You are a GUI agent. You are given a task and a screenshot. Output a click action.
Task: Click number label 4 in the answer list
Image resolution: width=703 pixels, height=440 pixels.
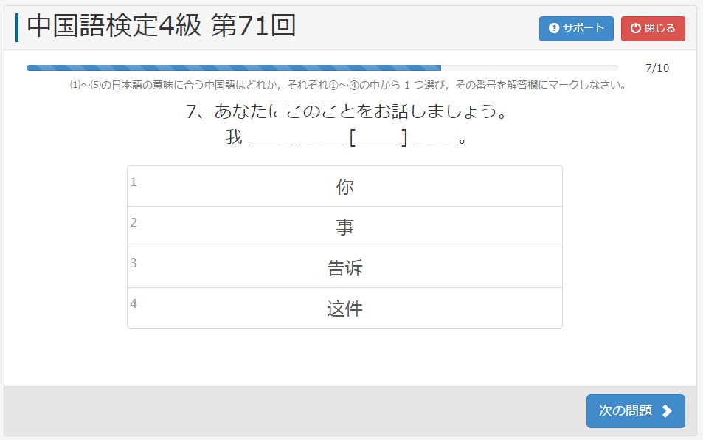click(x=134, y=303)
